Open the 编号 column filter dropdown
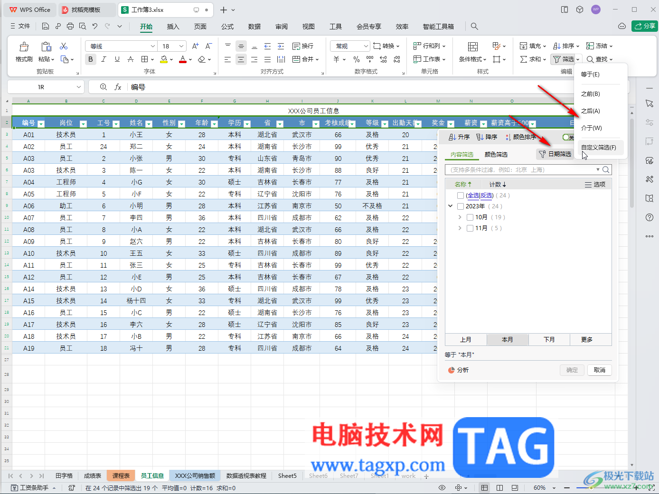 coord(41,124)
